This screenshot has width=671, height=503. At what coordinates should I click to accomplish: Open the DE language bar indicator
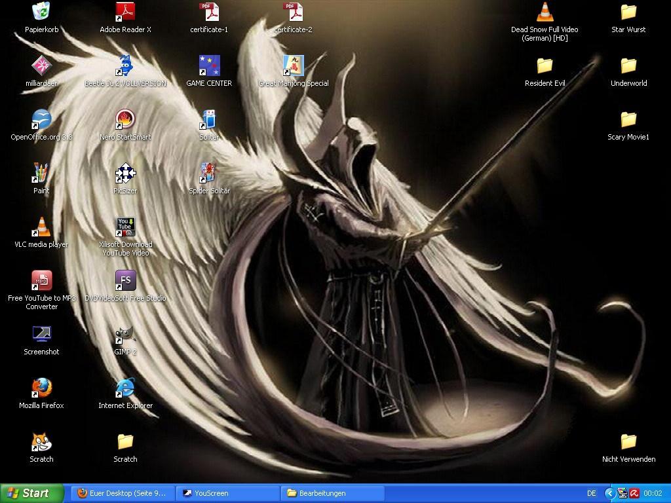(592, 493)
